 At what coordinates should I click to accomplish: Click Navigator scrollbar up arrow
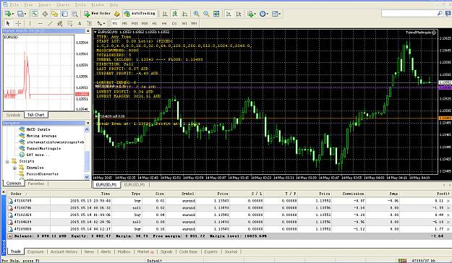coord(87,130)
